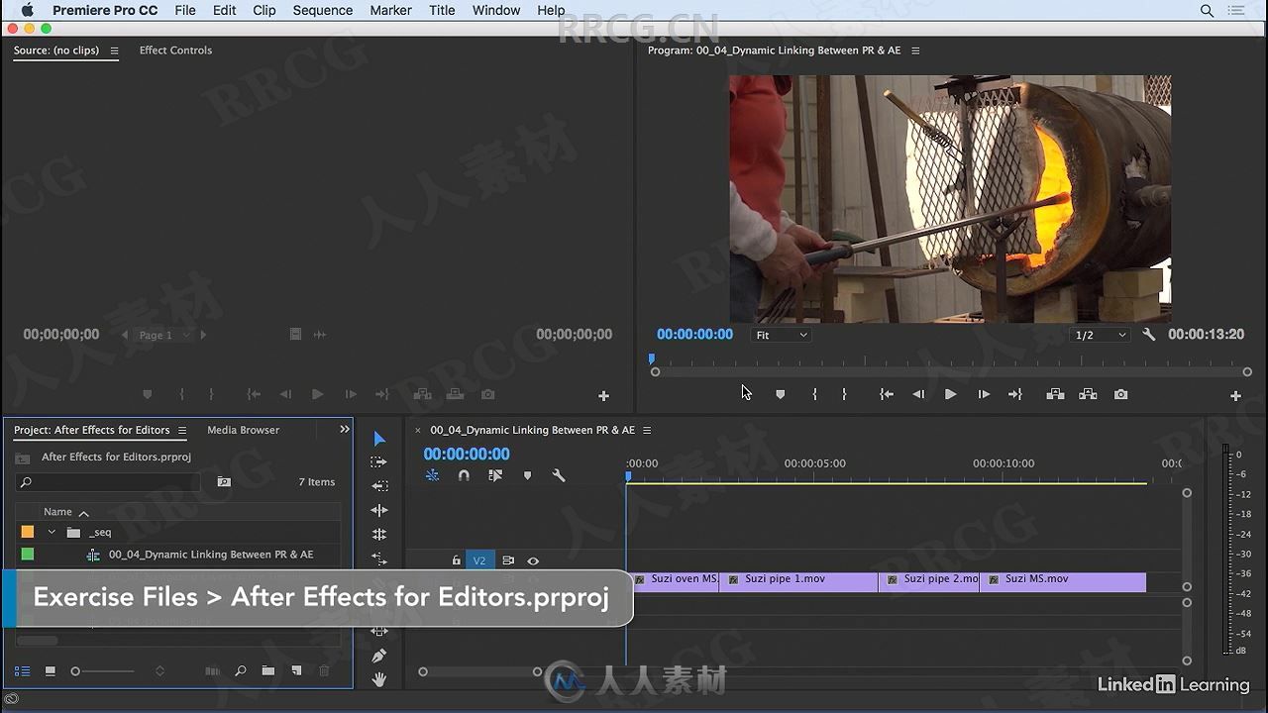Select the Rolling Edit tool
Image resolution: width=1268 pixels, height=713 pixels.
[379, 534]
